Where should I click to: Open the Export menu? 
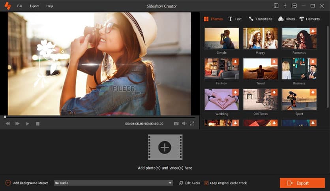(x=34, y=6)
